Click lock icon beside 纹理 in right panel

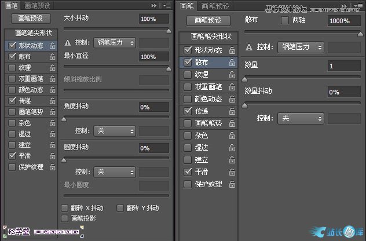click(232, 75)
